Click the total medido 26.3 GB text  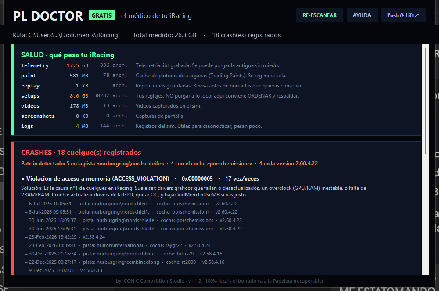tap(165, 35)
